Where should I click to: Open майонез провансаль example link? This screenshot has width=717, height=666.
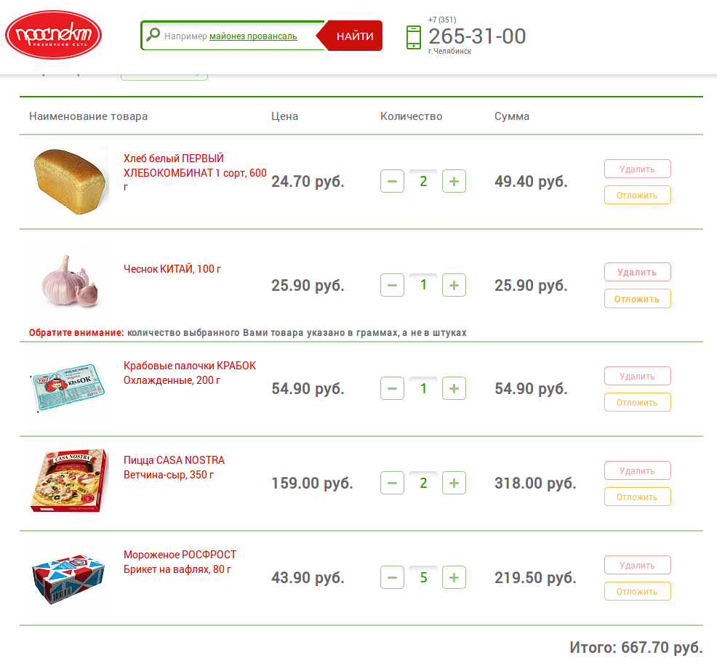pyautogui.click(x=253, y=36)
